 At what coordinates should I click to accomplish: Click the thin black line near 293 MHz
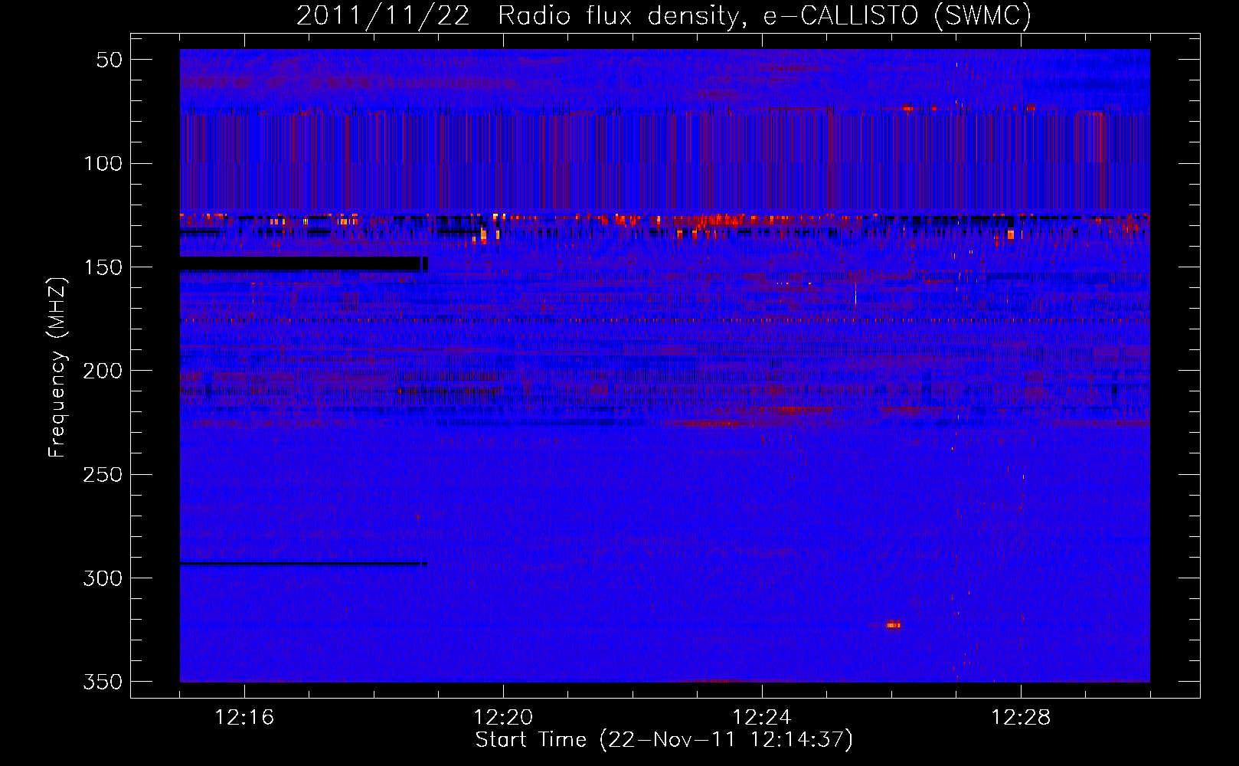[303, 564]
